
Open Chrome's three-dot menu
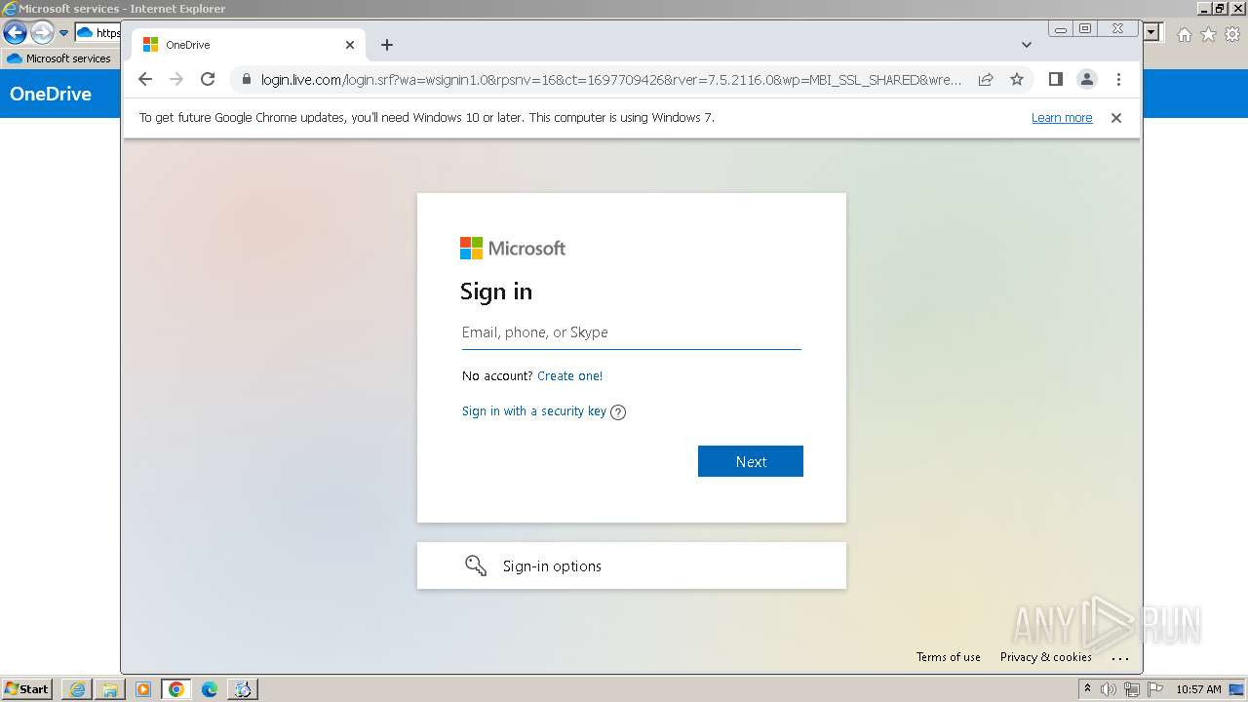1118,80
